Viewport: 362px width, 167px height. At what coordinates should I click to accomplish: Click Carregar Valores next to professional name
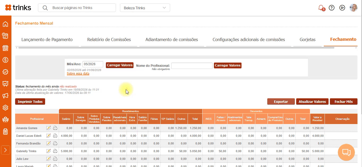[228, 65]
